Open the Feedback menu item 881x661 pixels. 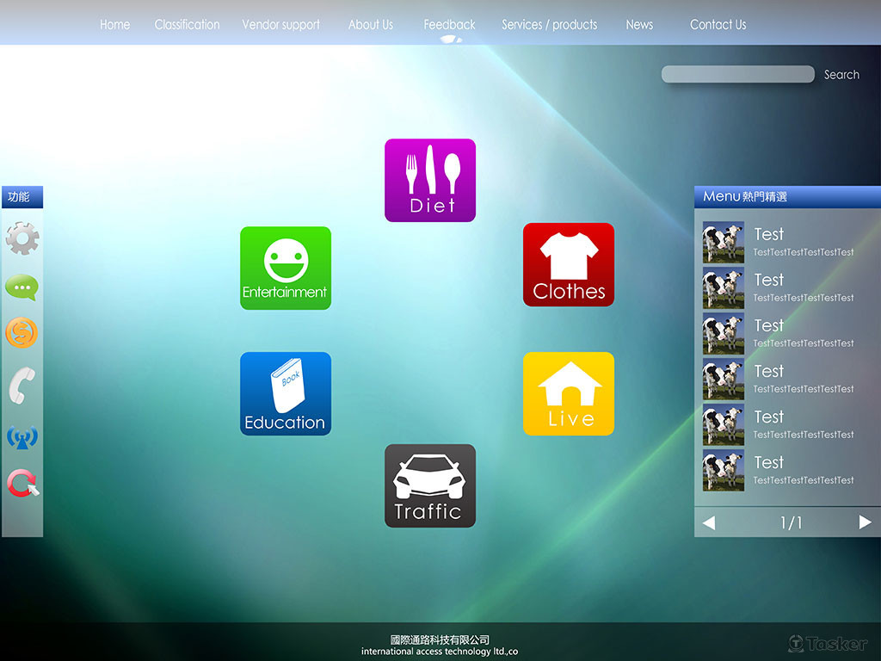[x=449, y=25]
